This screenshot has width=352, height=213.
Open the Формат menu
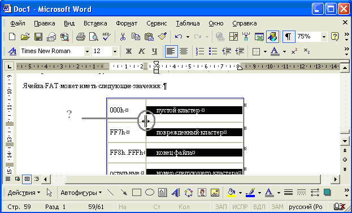point(127,23)
